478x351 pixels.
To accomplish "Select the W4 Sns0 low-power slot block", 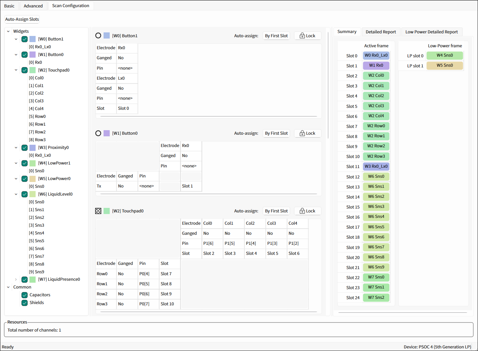I will tap(444, 55).
